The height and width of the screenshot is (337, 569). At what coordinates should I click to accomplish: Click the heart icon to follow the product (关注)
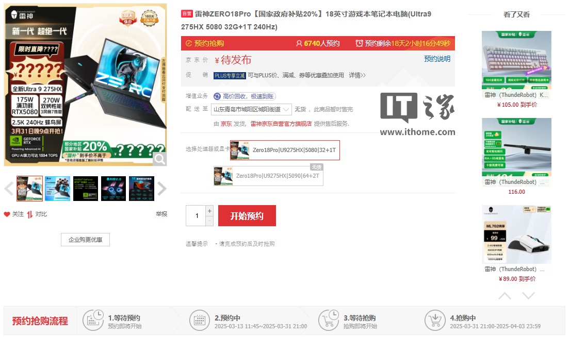tap(7, 214)
